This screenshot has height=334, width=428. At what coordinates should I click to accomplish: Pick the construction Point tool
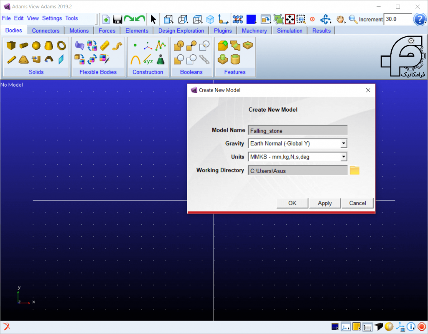click(x=135, y=45)
